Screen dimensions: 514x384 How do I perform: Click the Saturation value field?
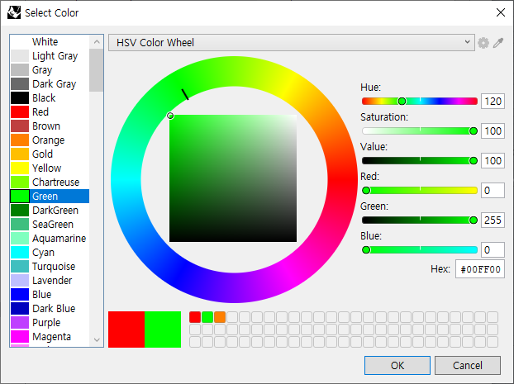point(493,131)
